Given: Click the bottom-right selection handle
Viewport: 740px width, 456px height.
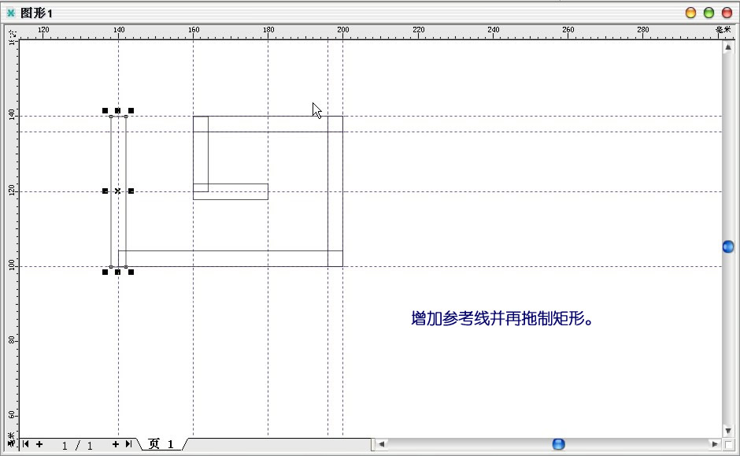Looking at the screenshot, I should coord(131,272).
